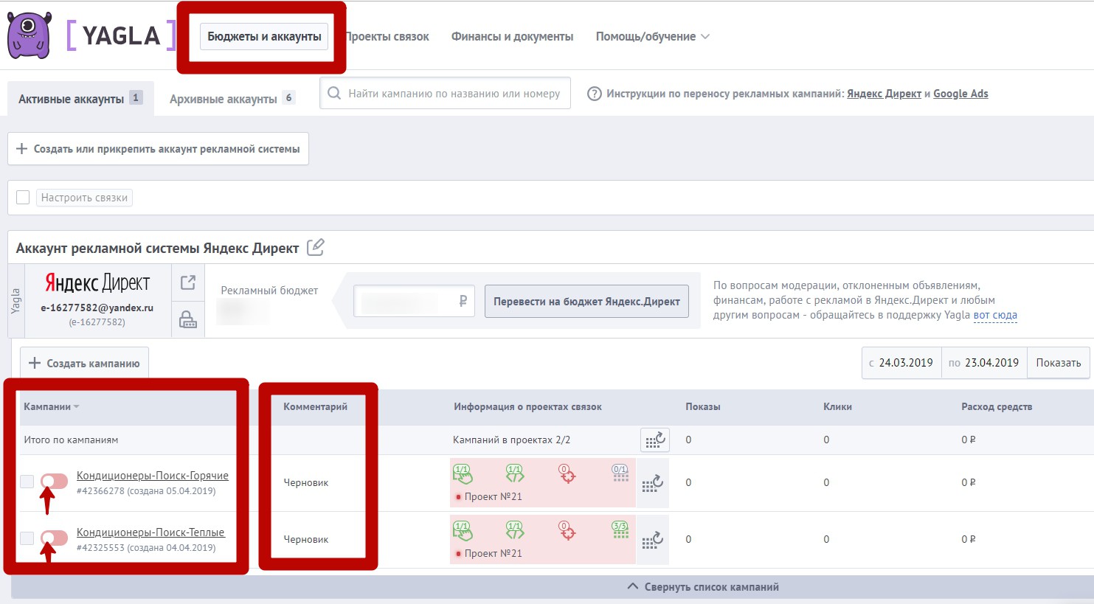Refresh projects in the Итого по кампаниям row
1094x604 pixels.
coord(655,440)
